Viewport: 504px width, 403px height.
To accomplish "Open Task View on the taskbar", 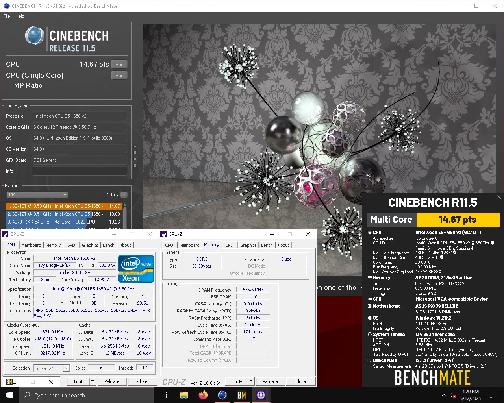I will coord(164,395).
